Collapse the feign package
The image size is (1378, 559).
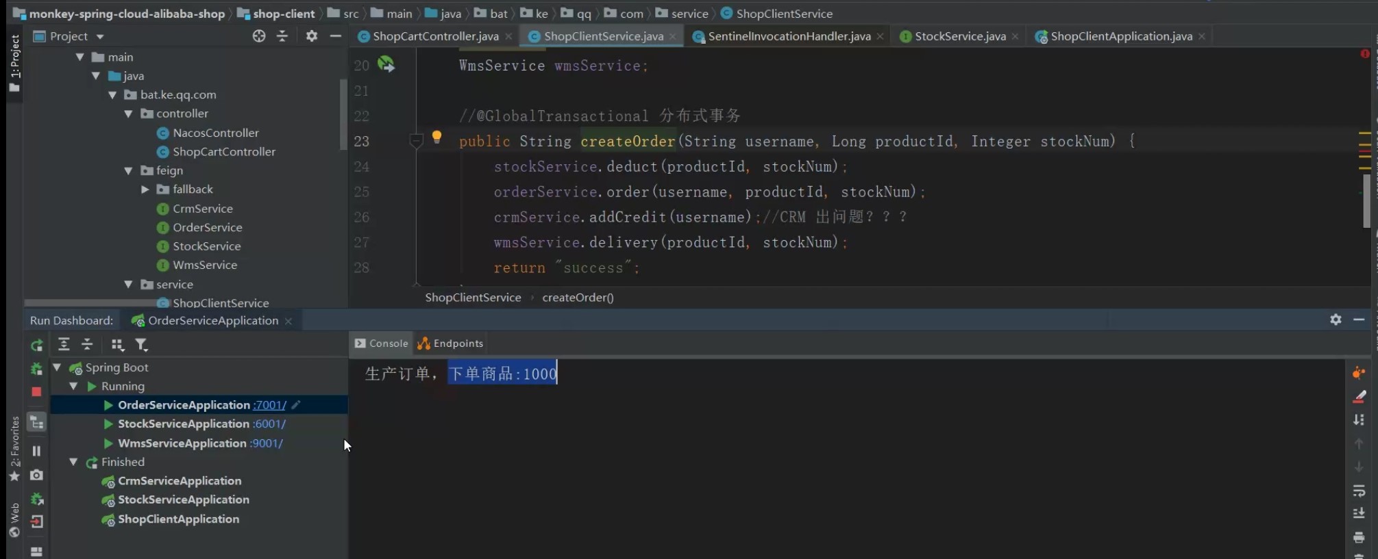click(129, 170)
